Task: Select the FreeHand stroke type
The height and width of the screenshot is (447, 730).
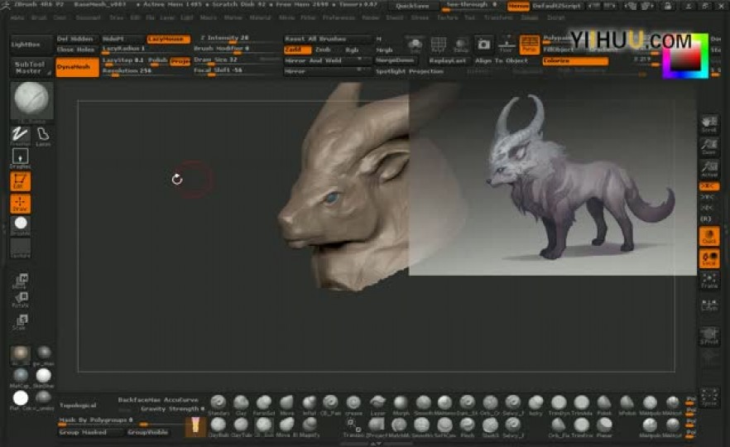Action: pyautogui.click(x=20, y=136)
